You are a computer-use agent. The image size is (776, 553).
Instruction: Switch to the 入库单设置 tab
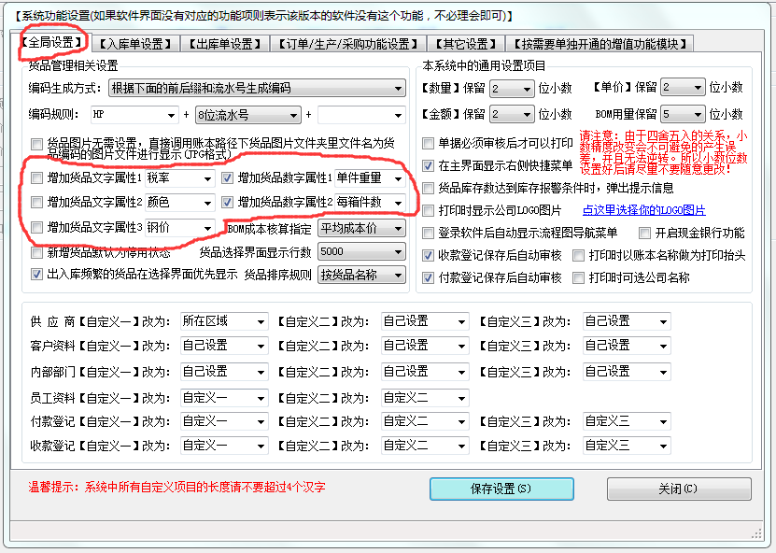pyautogui.click(x=137, y=44)
